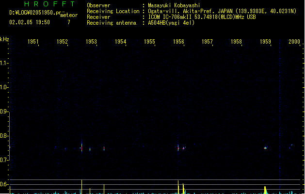Click the meteor label
305x194 pixels.
pyautogui.click(x=69, y=15)
